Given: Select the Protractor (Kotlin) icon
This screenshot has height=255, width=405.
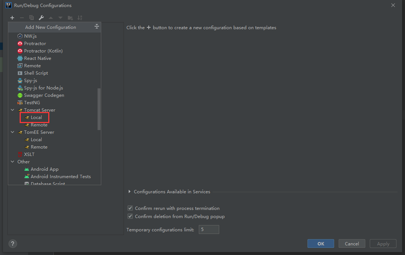Looking at the screenshot, I should [x=20, y=51].
